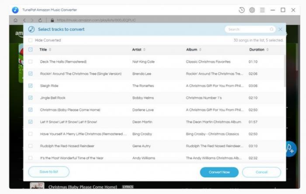Click the TunePat app logo
The height and width of the screenshot is (194, 306).
15,10
